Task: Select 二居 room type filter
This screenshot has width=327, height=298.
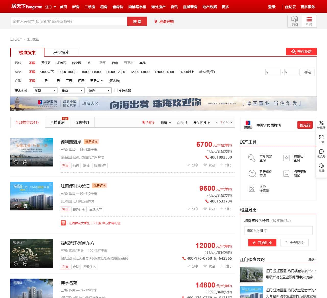Action: coord(57,81)
